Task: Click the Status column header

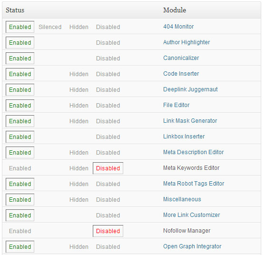Action: (15, 10)
